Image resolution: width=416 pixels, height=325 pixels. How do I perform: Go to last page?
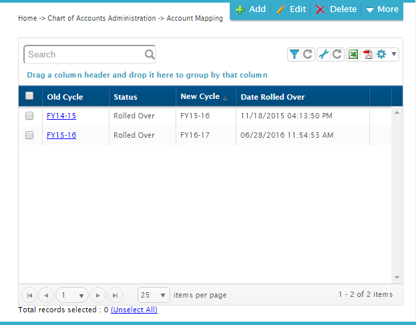(115, 295)
